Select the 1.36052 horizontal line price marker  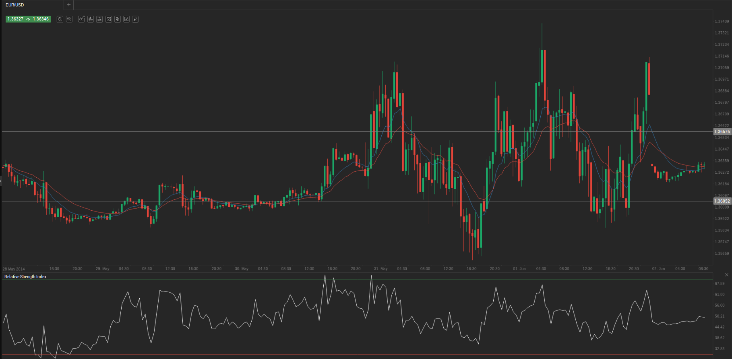click(722, 201)
